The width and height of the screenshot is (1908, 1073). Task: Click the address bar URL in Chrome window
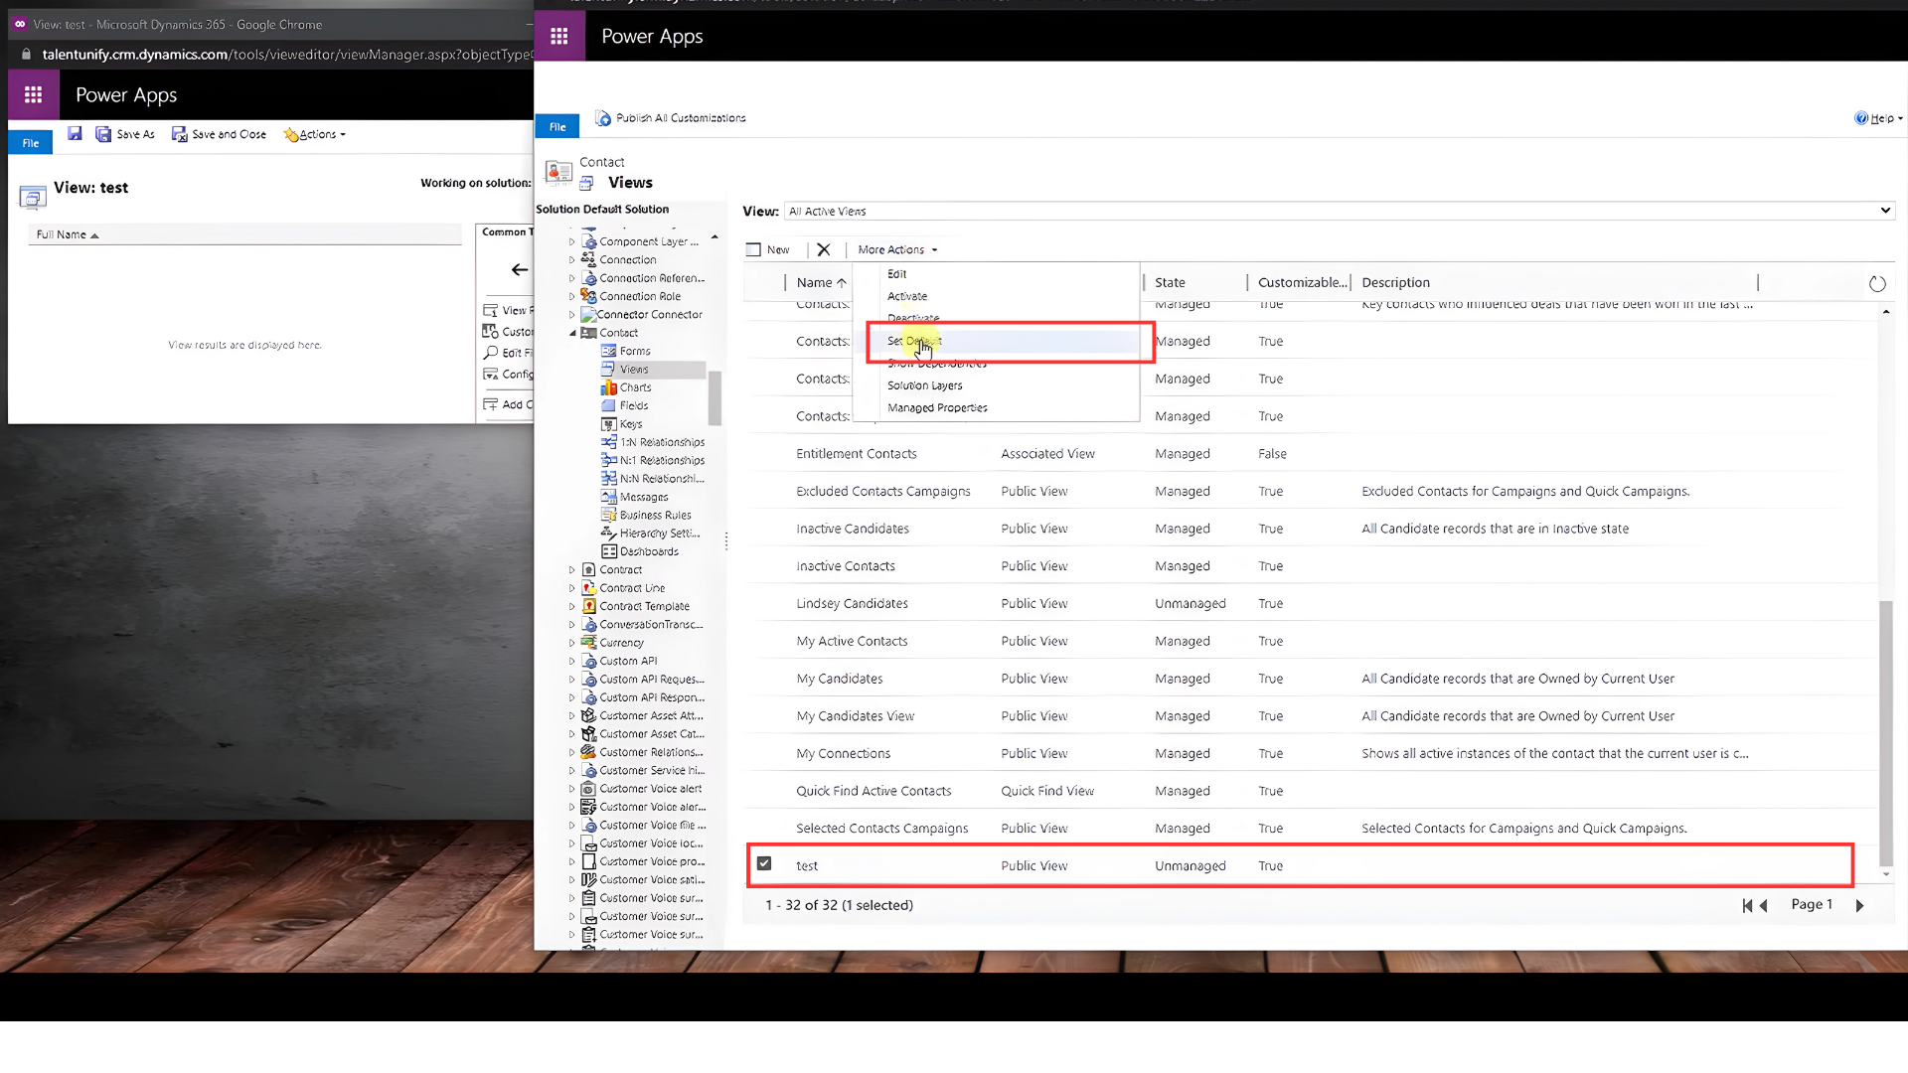(x=286, y=54)
